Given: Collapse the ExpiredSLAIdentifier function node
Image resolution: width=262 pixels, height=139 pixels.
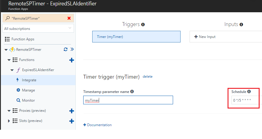Looking at the screenshot, I should (12, 70).
